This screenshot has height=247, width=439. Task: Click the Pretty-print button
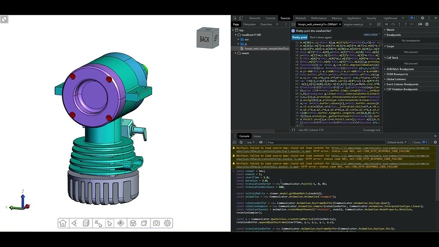tap(300, 37)
